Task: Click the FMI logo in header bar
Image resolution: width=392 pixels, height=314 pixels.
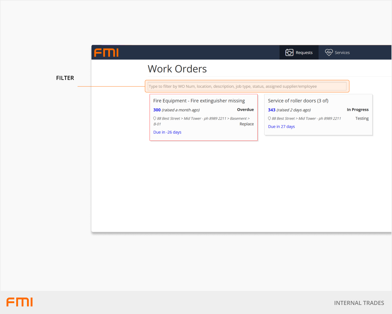Action: 106,53
